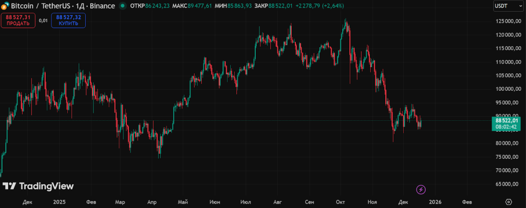Click the 65 000,00 price axis label

click(x=506, y=184)
